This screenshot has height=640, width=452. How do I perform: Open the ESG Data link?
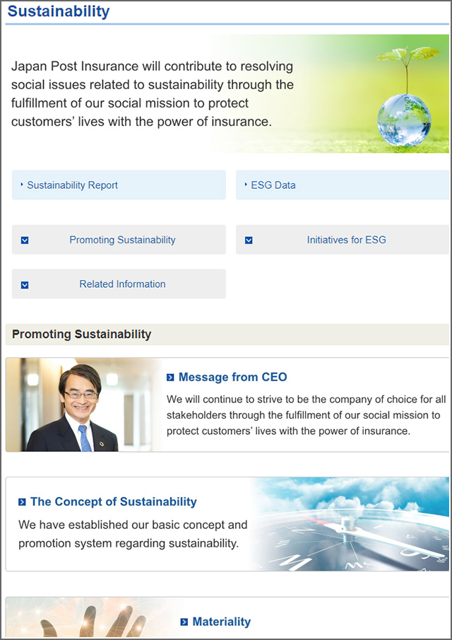tap(273, 185)
